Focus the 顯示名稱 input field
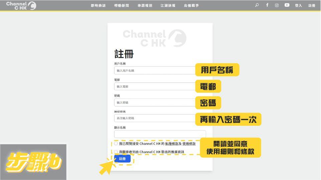321x180 pixels. (x=160, y=134)
